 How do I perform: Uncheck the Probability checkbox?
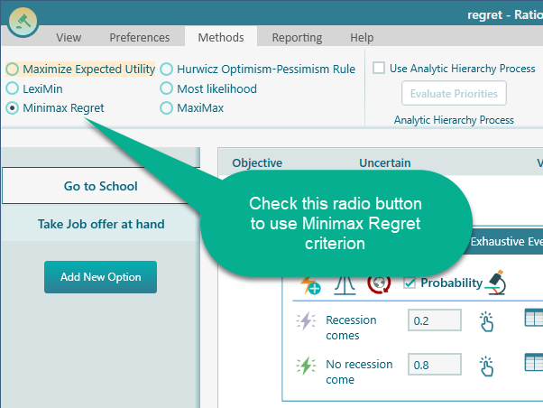pyautogui.click(x=410, y=283)
